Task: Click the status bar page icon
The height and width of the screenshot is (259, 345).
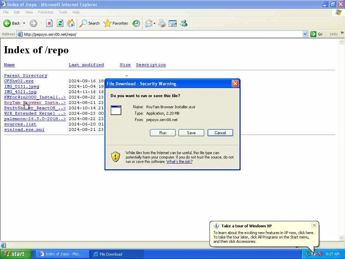Action: click(3, 245)
